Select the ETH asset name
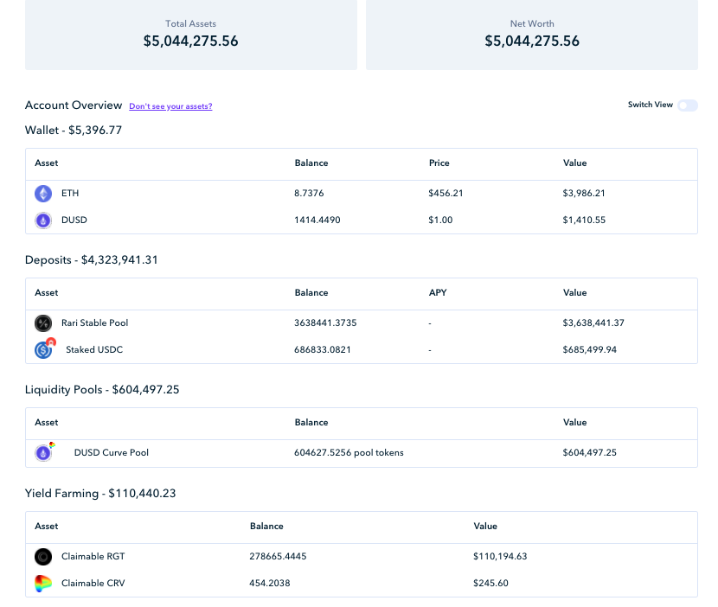The image size is (718, 607). pos(70,193)
